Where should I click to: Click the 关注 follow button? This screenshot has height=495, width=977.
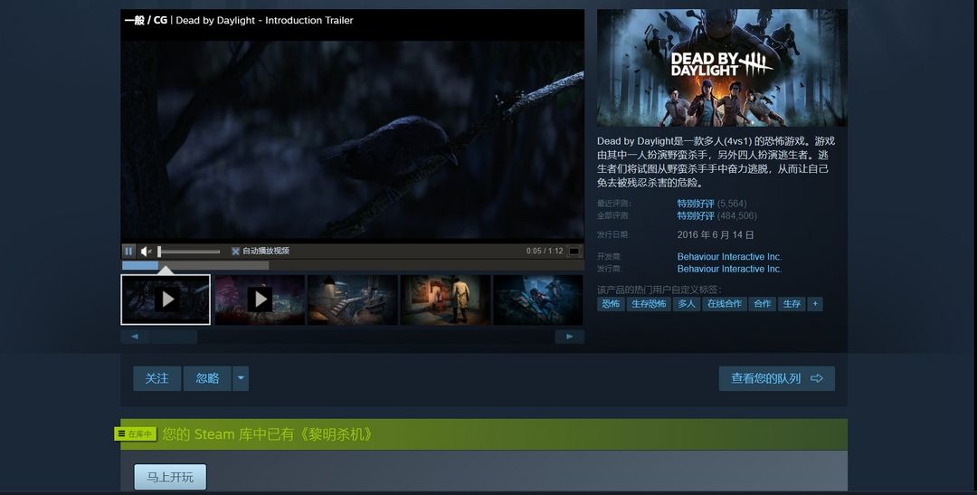(x=157, y=378)
